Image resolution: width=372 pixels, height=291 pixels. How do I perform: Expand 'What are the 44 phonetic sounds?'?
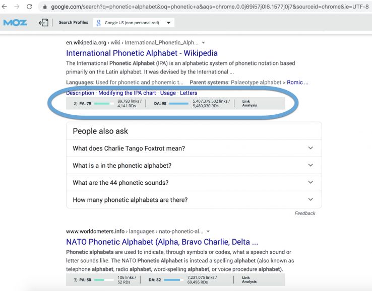pos(194,182)
